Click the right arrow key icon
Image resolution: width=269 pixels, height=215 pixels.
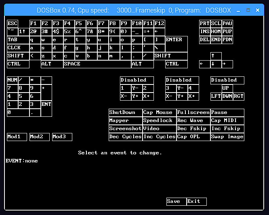227,64
